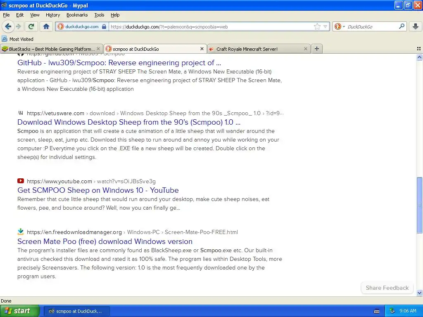Open the home page via house icon
423x317 pixels.
pos(46,26)
